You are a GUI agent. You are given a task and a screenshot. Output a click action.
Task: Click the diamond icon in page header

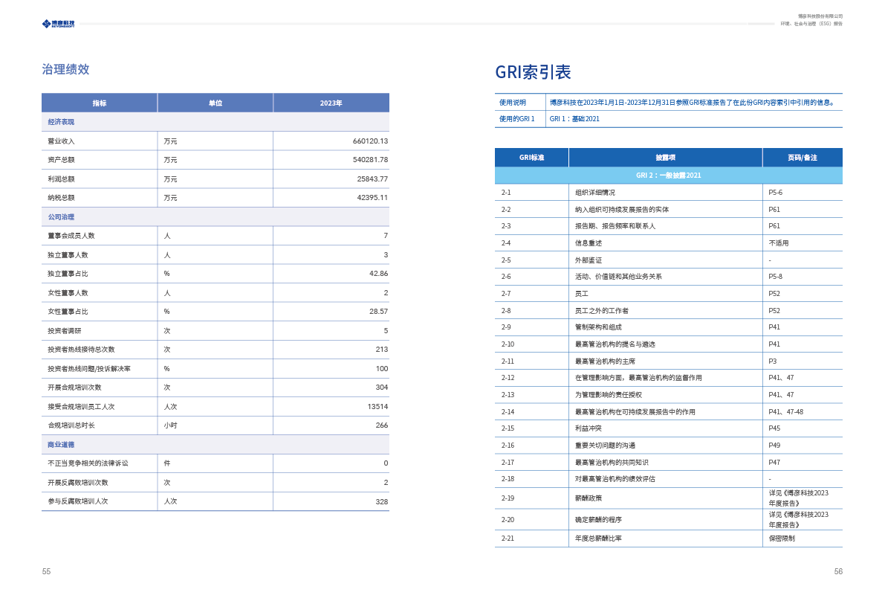[x=46, y=24]
